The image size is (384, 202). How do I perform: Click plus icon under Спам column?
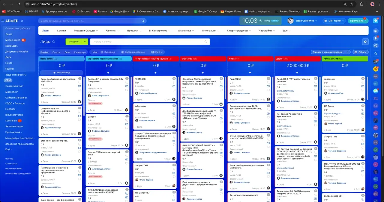pyautogui.click(x=250, y=73)
